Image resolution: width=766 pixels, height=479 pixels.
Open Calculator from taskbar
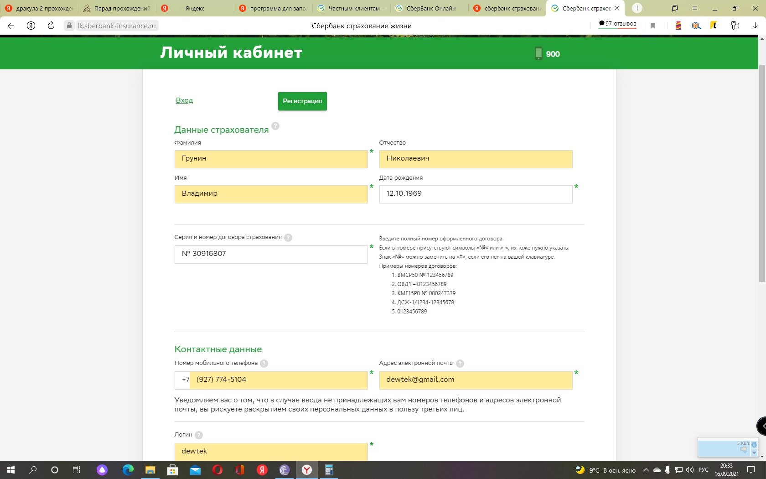click(329, 470)
